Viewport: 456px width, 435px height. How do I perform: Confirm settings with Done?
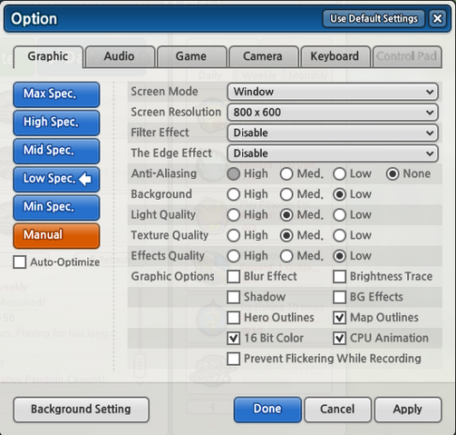pyautogui.click(x=267, y=410)
